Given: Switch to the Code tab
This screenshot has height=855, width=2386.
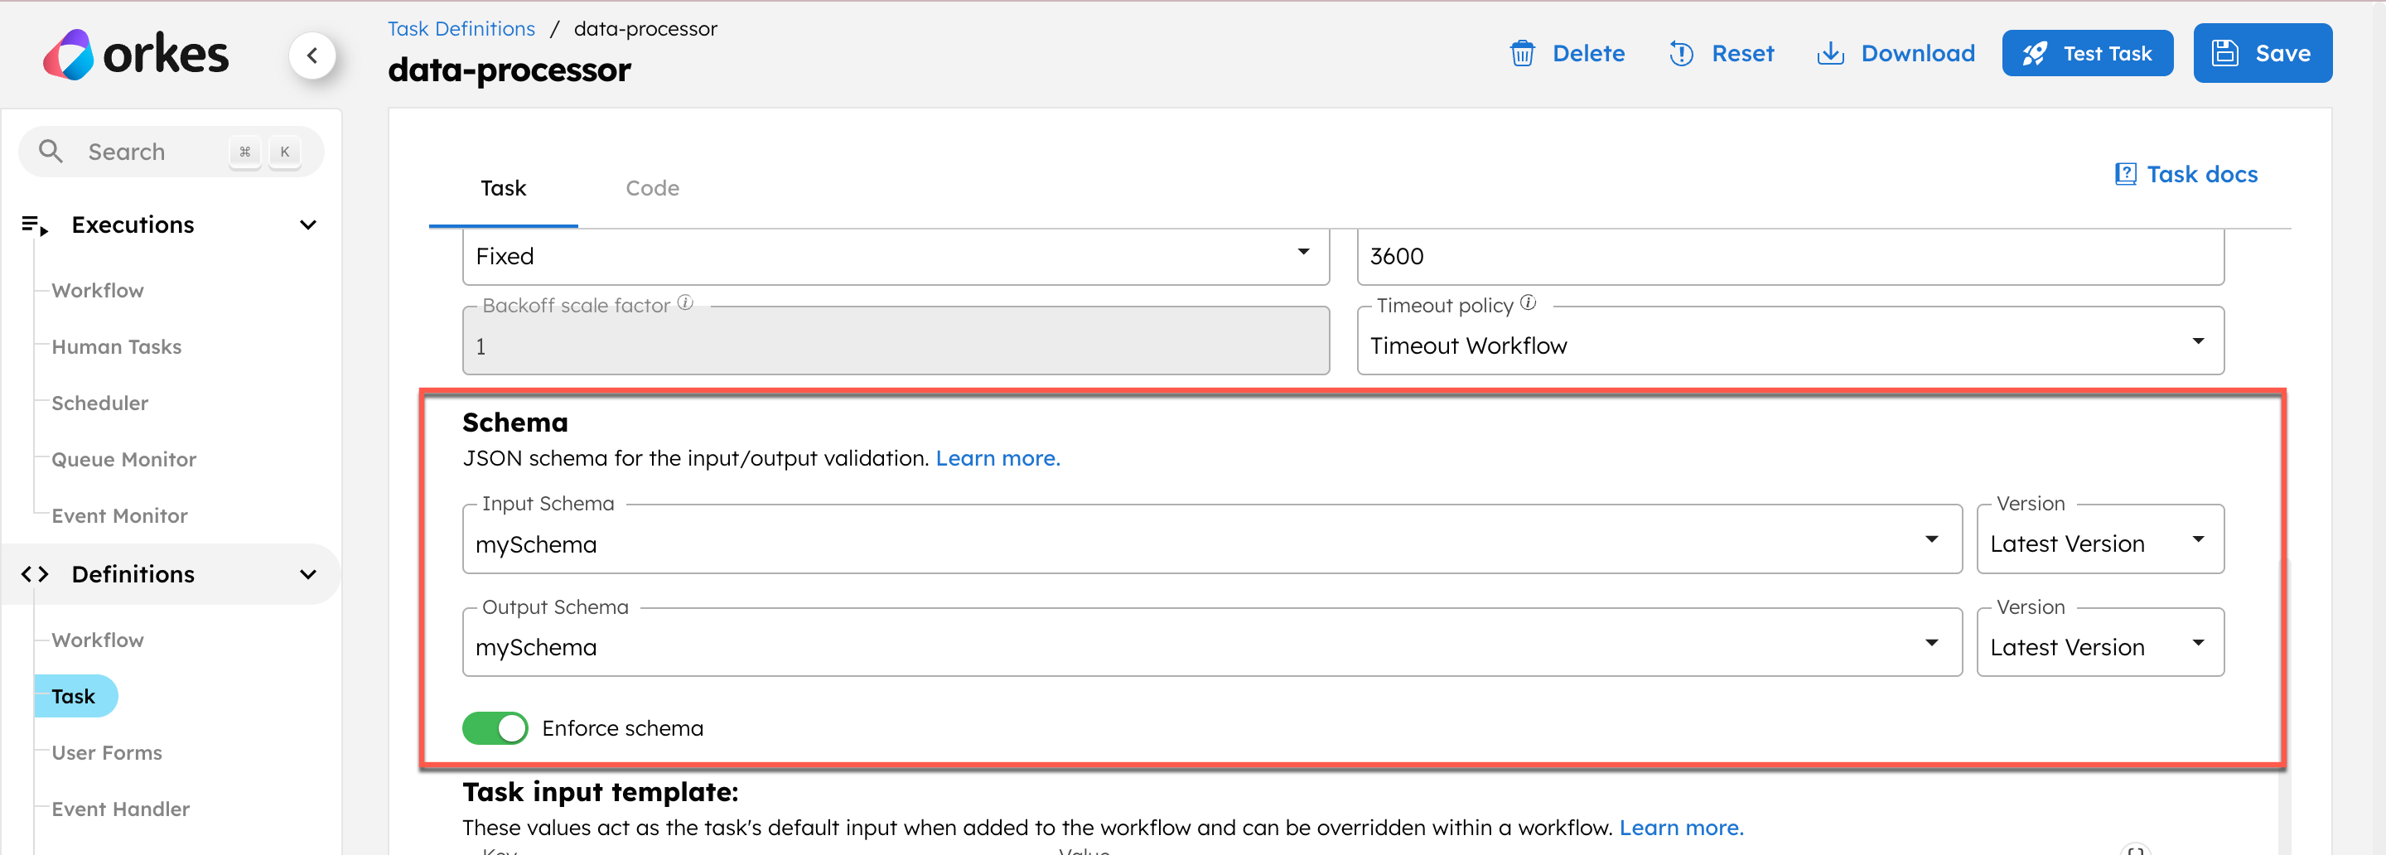Looking at the screenshot, I should coord(652,187).
